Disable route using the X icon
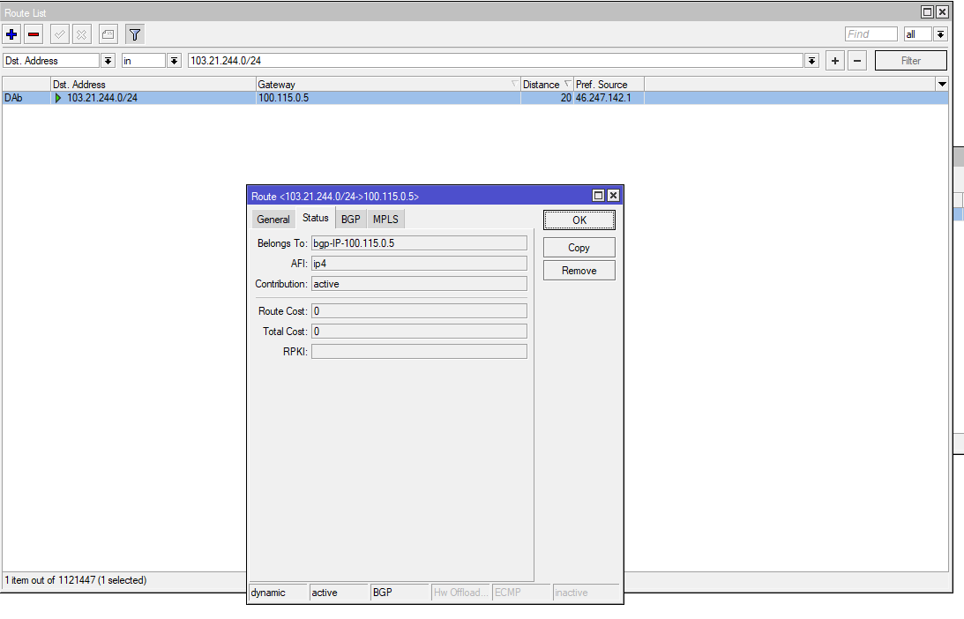This screenshot has width=964, height=619. pos(82,34)
